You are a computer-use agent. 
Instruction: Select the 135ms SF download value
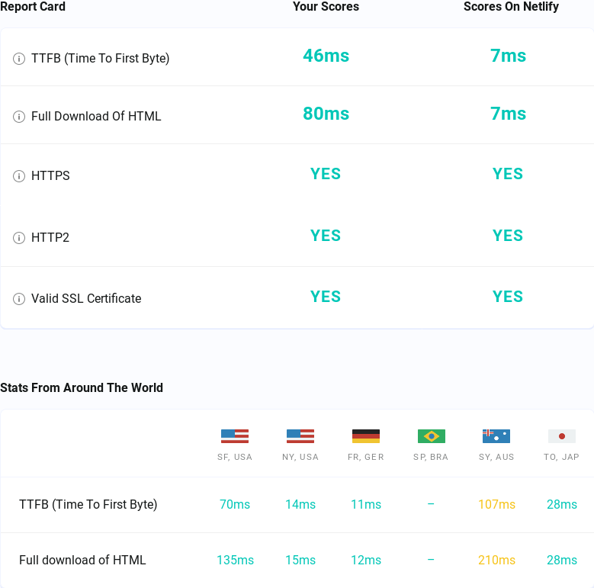click(235, 560)
